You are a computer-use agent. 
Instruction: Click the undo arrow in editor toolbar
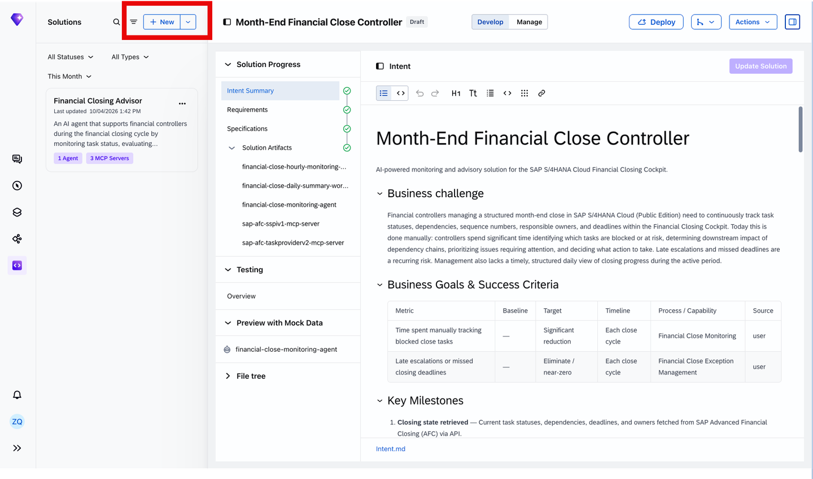pyautogui.click(x=419, y=93)
